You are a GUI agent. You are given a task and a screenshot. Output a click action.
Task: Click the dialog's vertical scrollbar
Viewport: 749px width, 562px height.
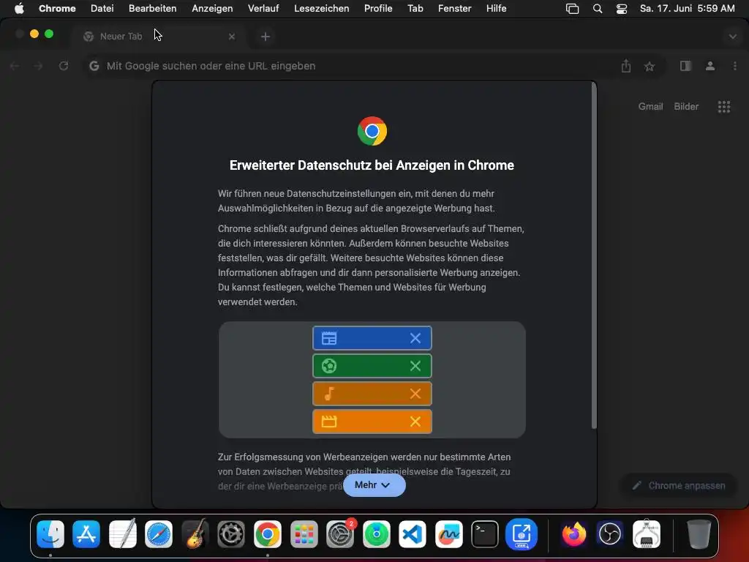(x=594, y=255)
